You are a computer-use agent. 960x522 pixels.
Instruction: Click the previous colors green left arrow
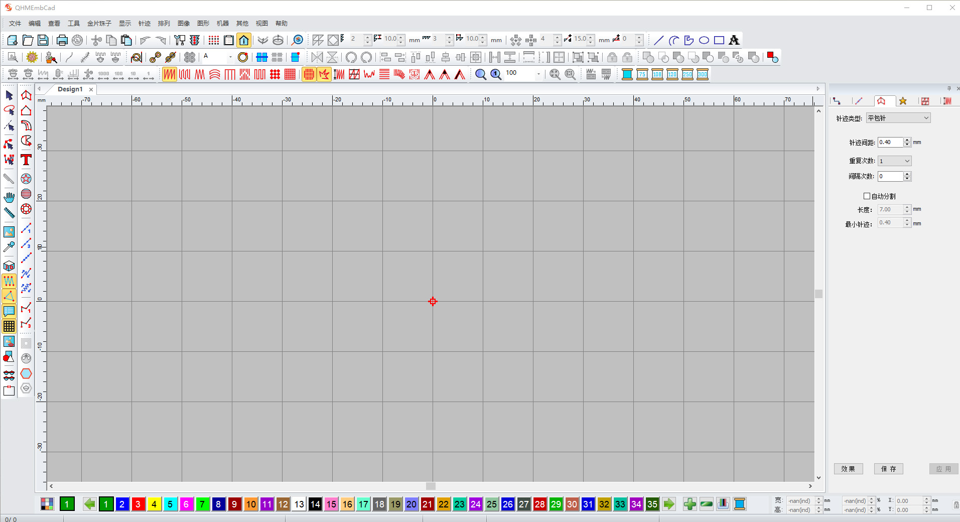tap(90, 504)
